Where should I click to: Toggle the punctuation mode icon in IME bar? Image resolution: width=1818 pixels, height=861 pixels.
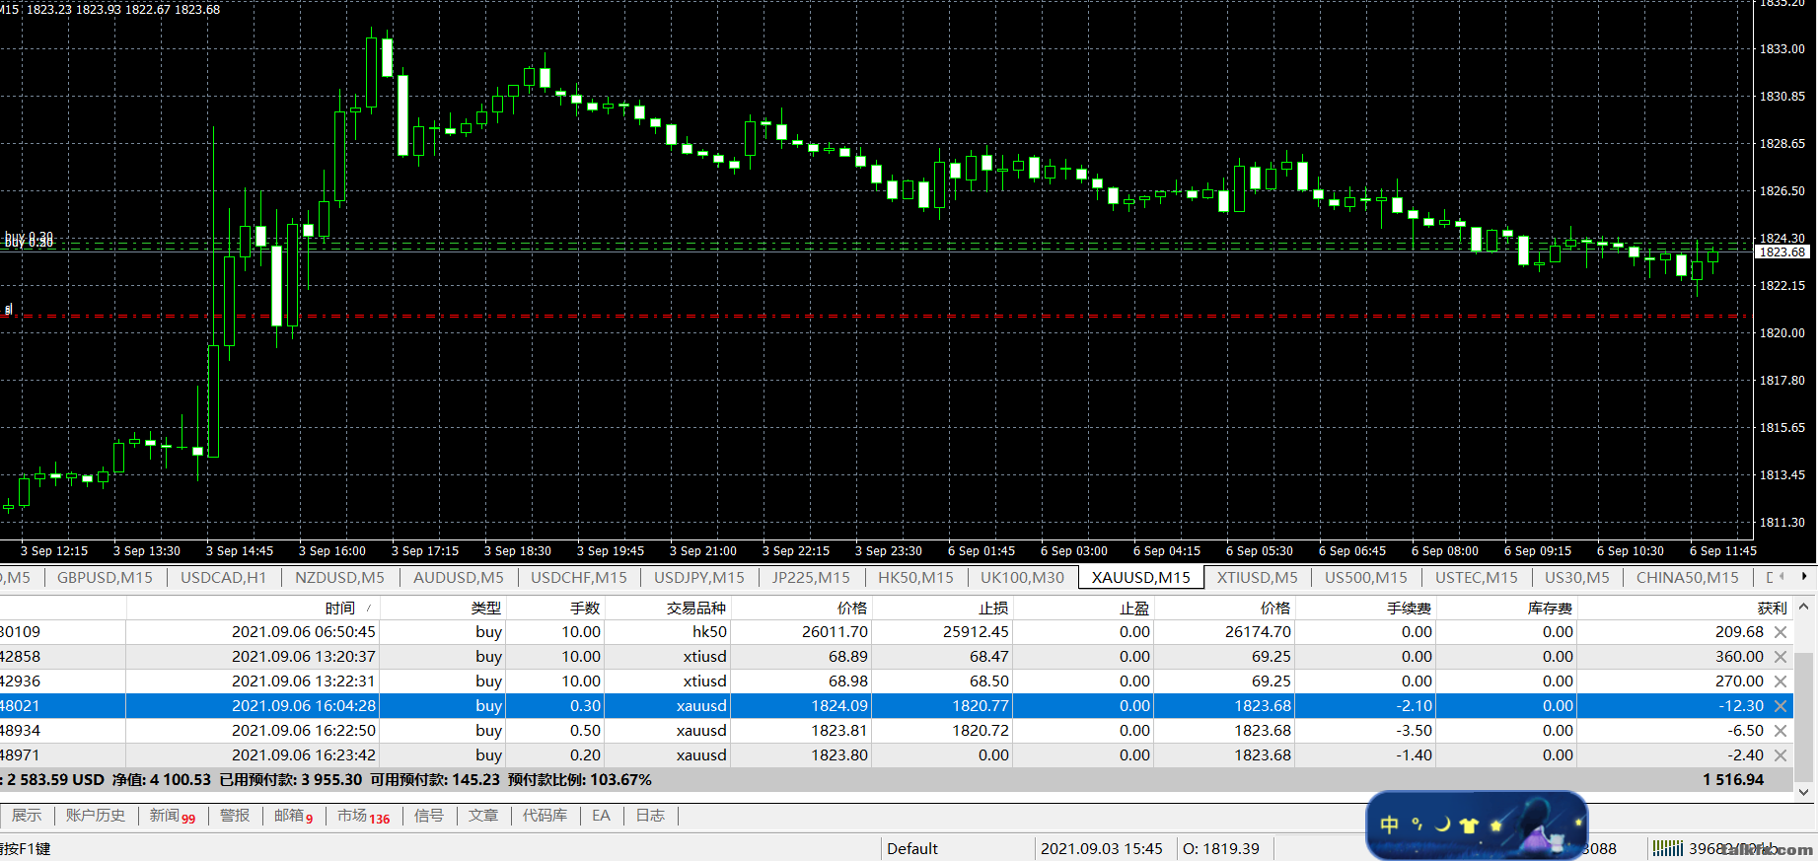(1417, 825)
